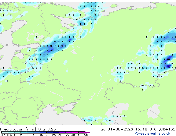176x136 pixels.
Task: Click the legend label '0.1'
Action: pyautogui.click(x=3, y=135)
